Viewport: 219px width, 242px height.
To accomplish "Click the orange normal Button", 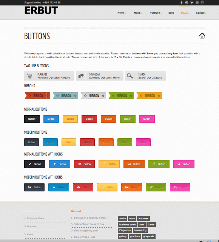I will (108, 119).
